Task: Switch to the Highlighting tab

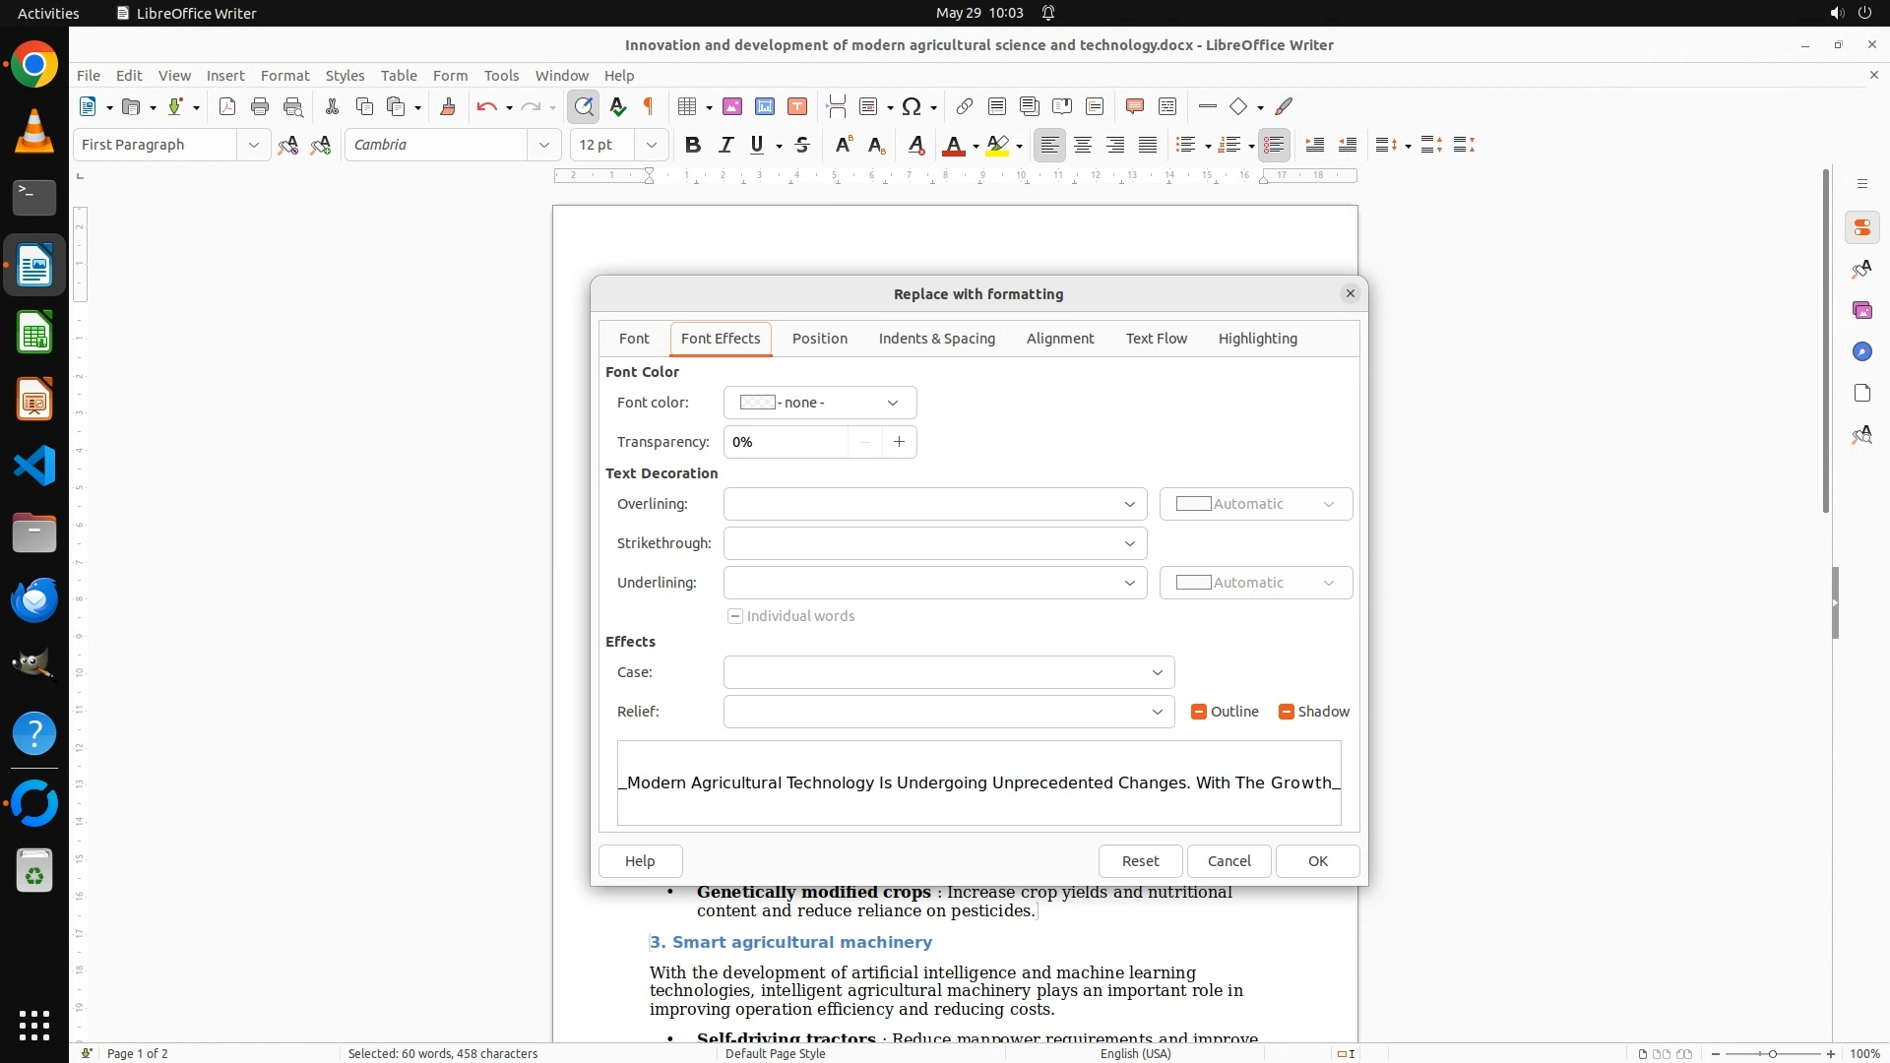Action: pyautogui.click(x=1257, y=339)
